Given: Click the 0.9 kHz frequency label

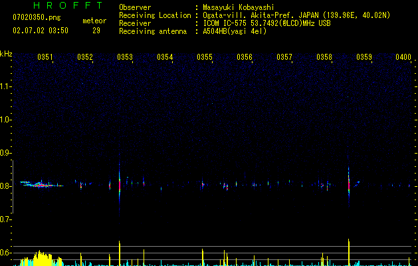Looking at the screenshot, I should point(5,153).
